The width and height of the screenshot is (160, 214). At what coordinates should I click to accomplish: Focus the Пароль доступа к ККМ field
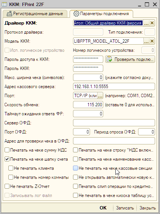[x=88, y=59]
